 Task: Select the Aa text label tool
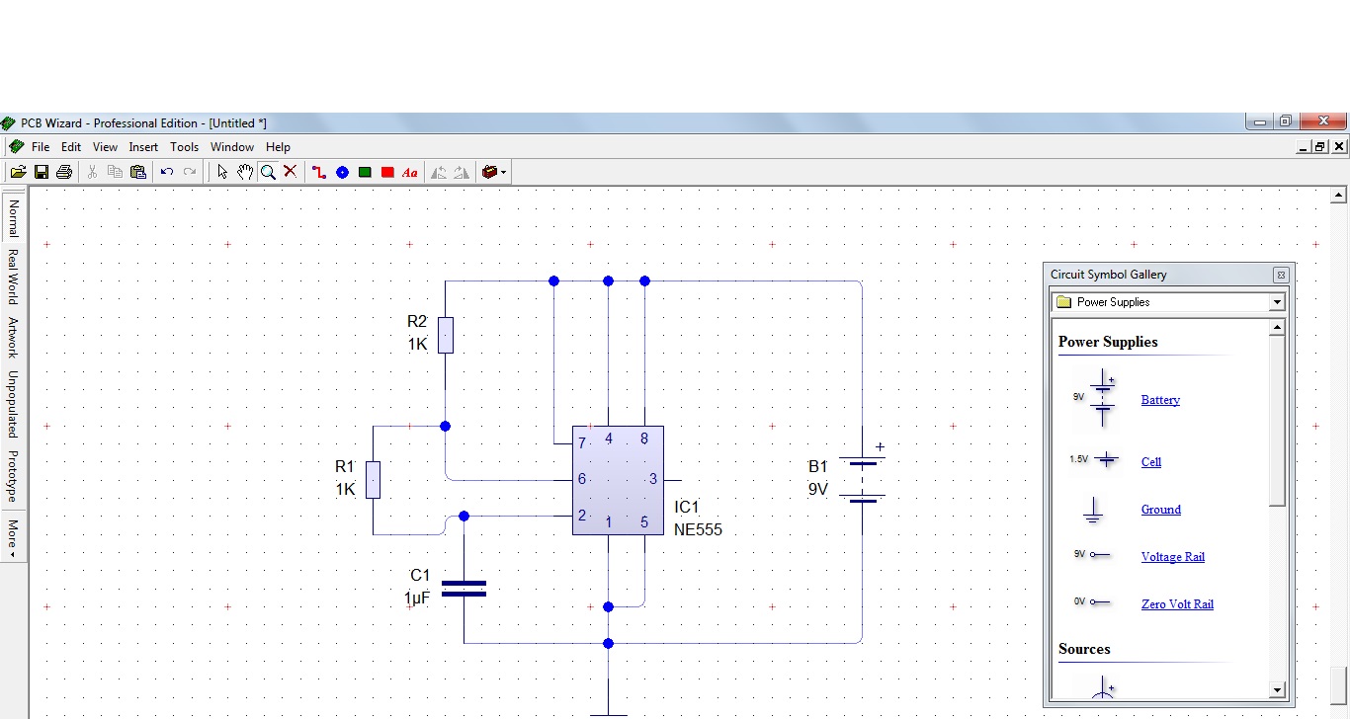[x=410, y=172]
